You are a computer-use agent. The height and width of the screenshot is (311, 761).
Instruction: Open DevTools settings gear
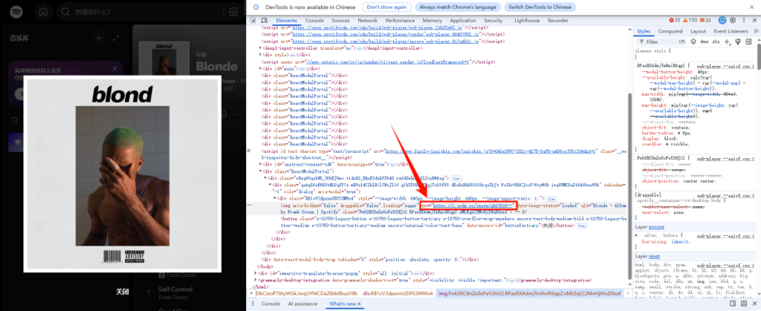733,20
